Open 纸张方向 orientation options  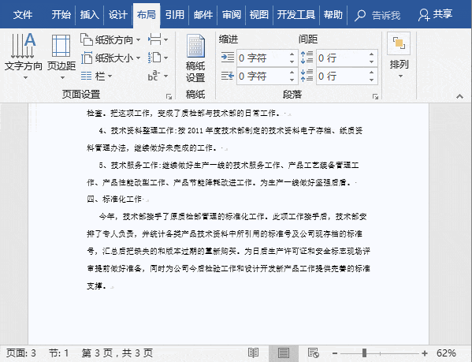point(110,39)
